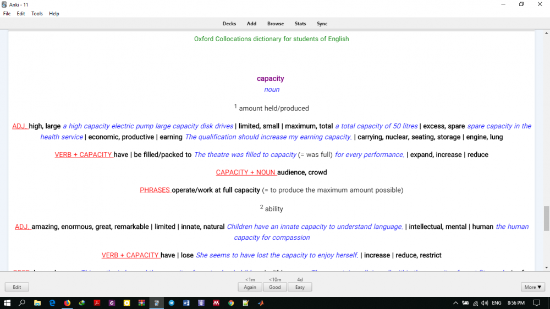Open Google Chrome from the taskbar
550x309 pixels.
[231, 303]
